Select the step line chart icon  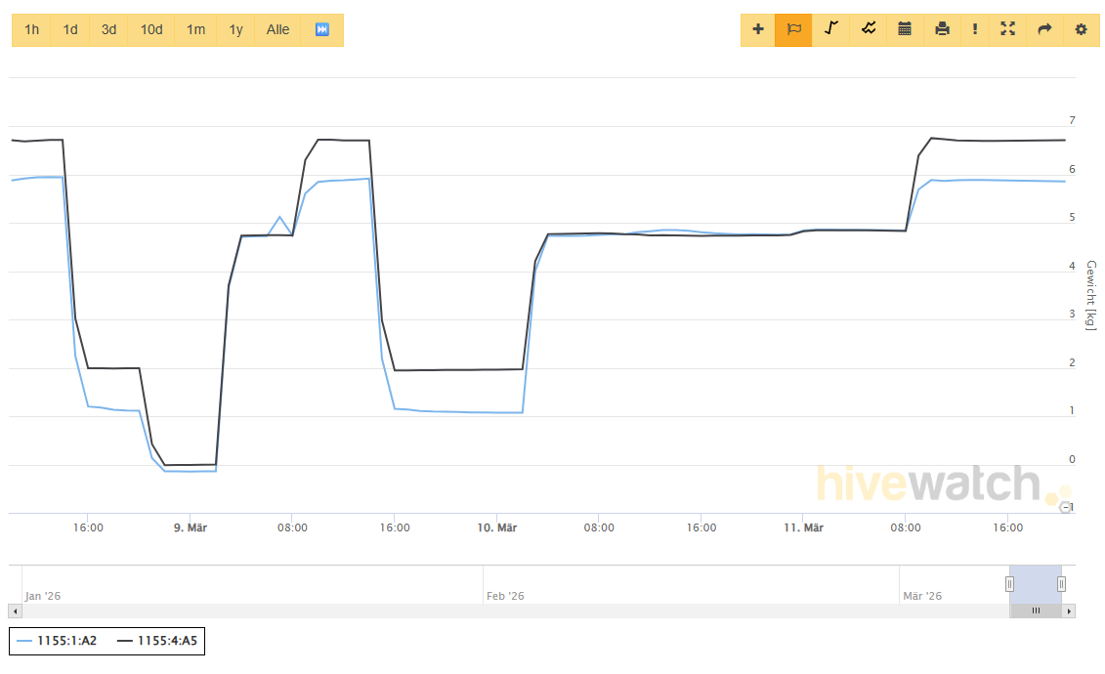tap(831, 29)
